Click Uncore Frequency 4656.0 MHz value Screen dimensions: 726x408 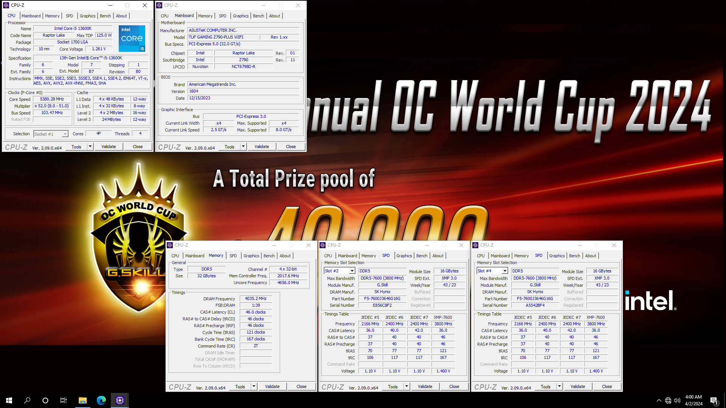tap(288, 283)
